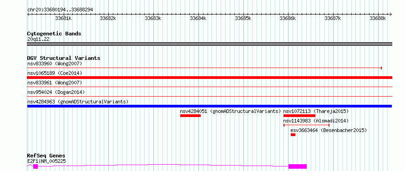
Task: Select the small red esv3663464 variant block
Action: pyautogui.click(x=293, y=135)
